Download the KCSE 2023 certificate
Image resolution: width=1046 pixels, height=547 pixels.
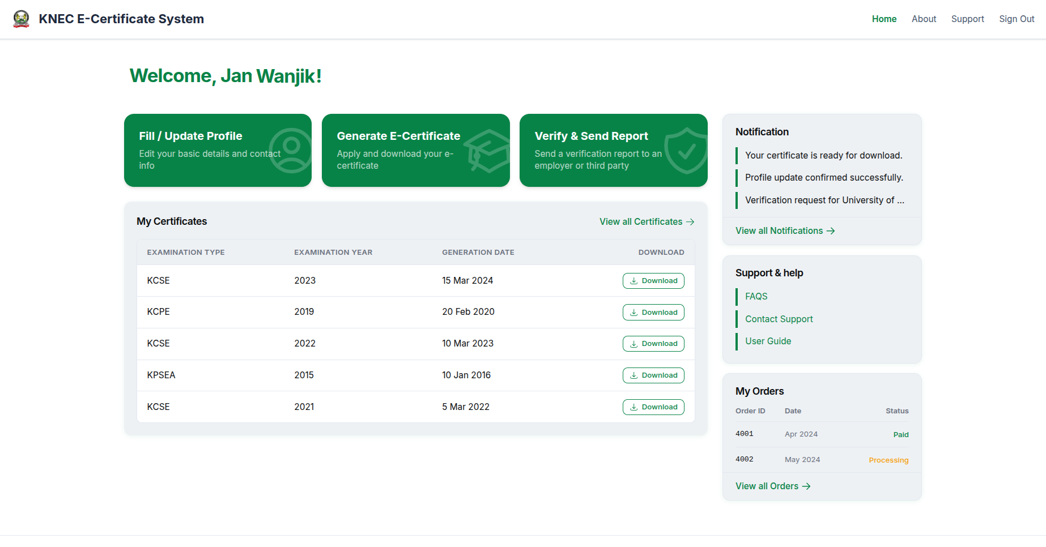click(x=653, y=281)
